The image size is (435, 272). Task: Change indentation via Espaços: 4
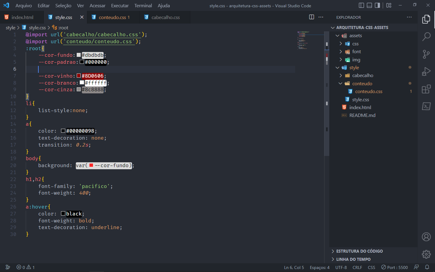tap(320, 267)
